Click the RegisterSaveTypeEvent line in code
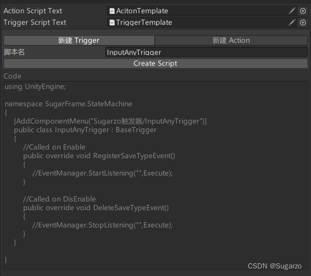311x276 pixels. [x=99, y=156]
